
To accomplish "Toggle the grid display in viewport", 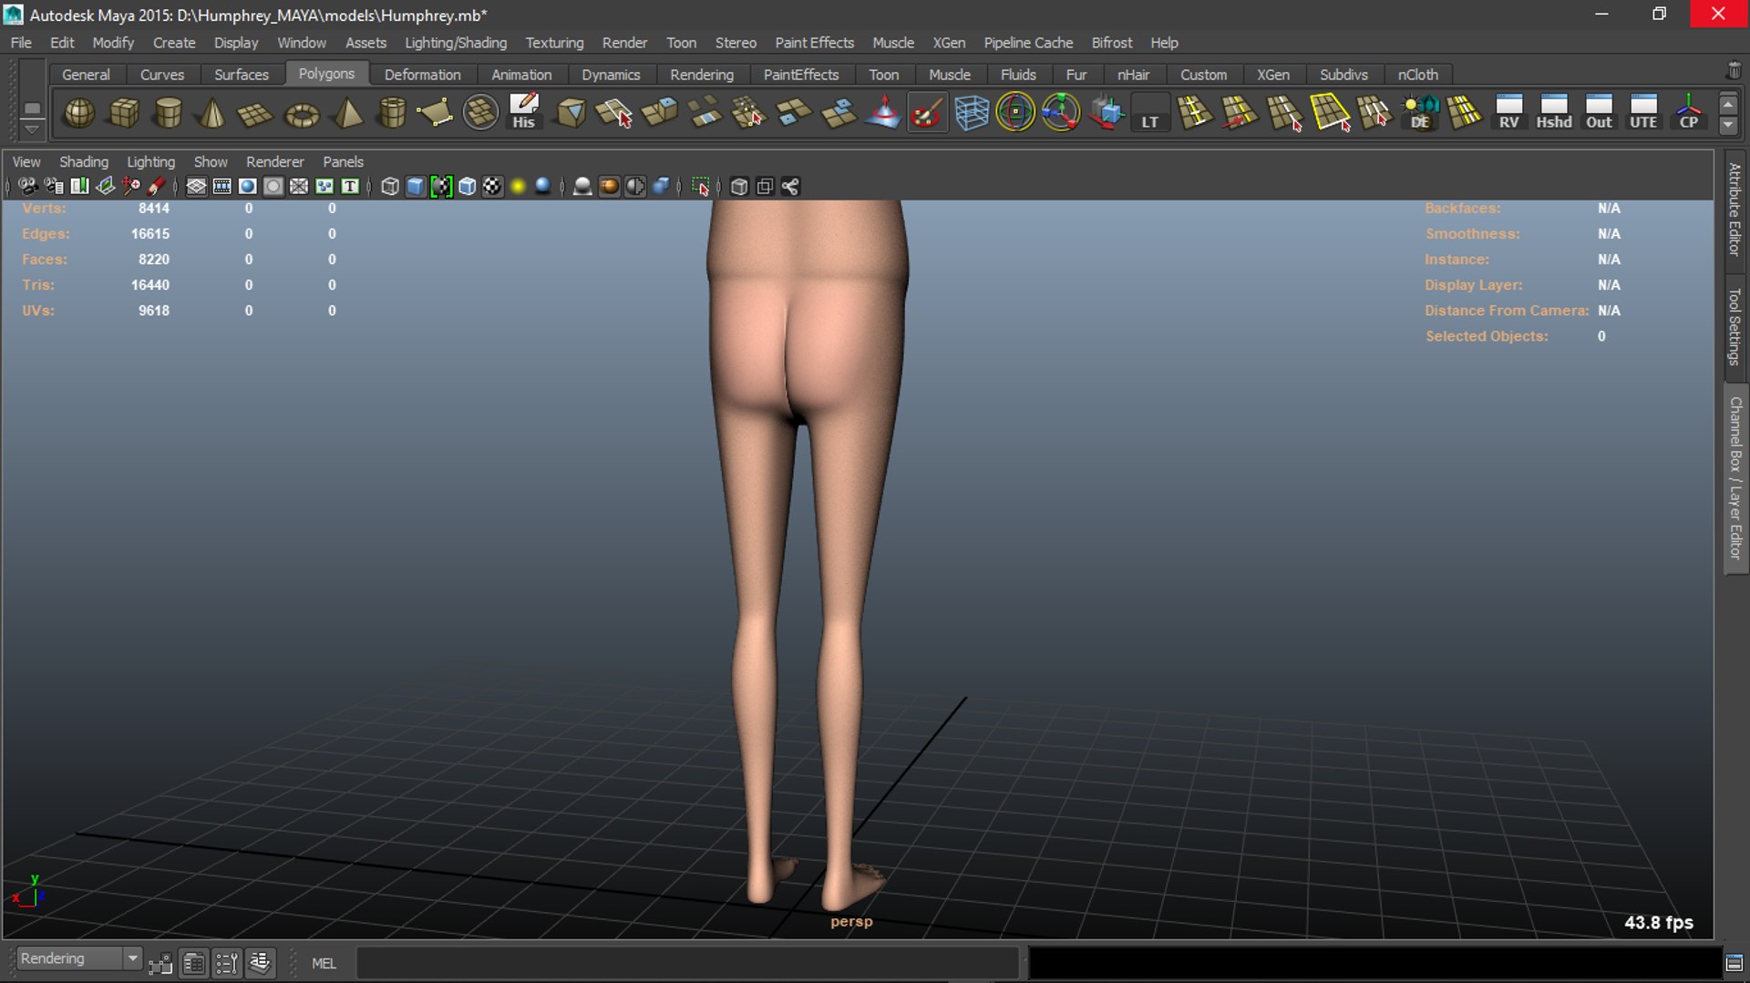I will click(196, 187).
